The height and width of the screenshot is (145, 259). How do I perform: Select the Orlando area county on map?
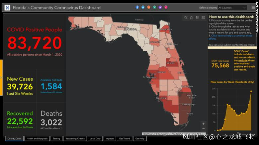(x=172, y=63)
